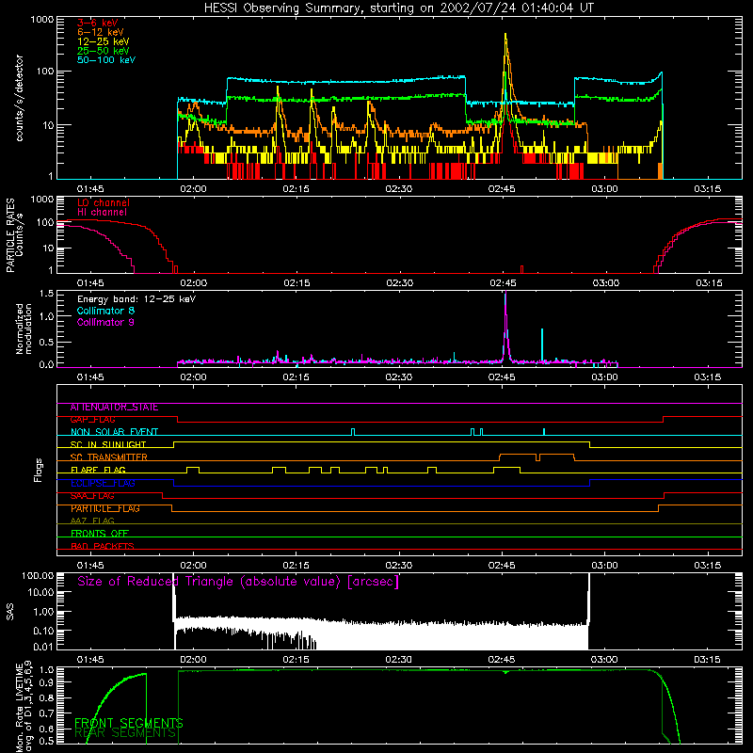Select the red 3-6 keV legend label
This screenshot has height=753, width=753.
98,23
